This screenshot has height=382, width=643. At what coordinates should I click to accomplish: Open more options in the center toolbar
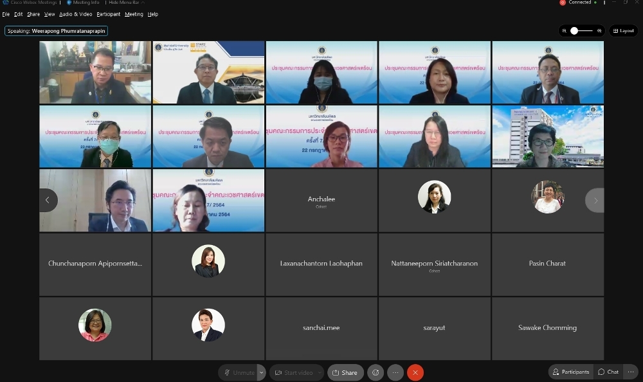point(395,372)
